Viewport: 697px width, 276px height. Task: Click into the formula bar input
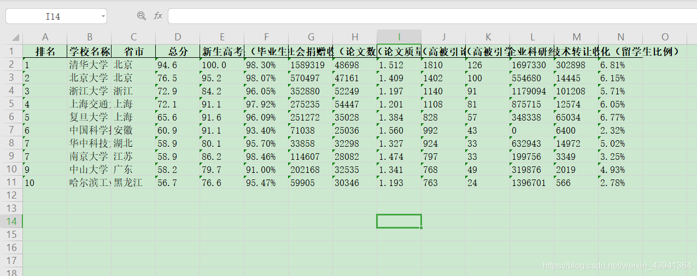(x=432, y=16)
